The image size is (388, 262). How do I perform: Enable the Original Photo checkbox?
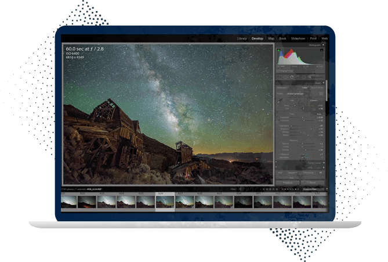coord(278,70)
